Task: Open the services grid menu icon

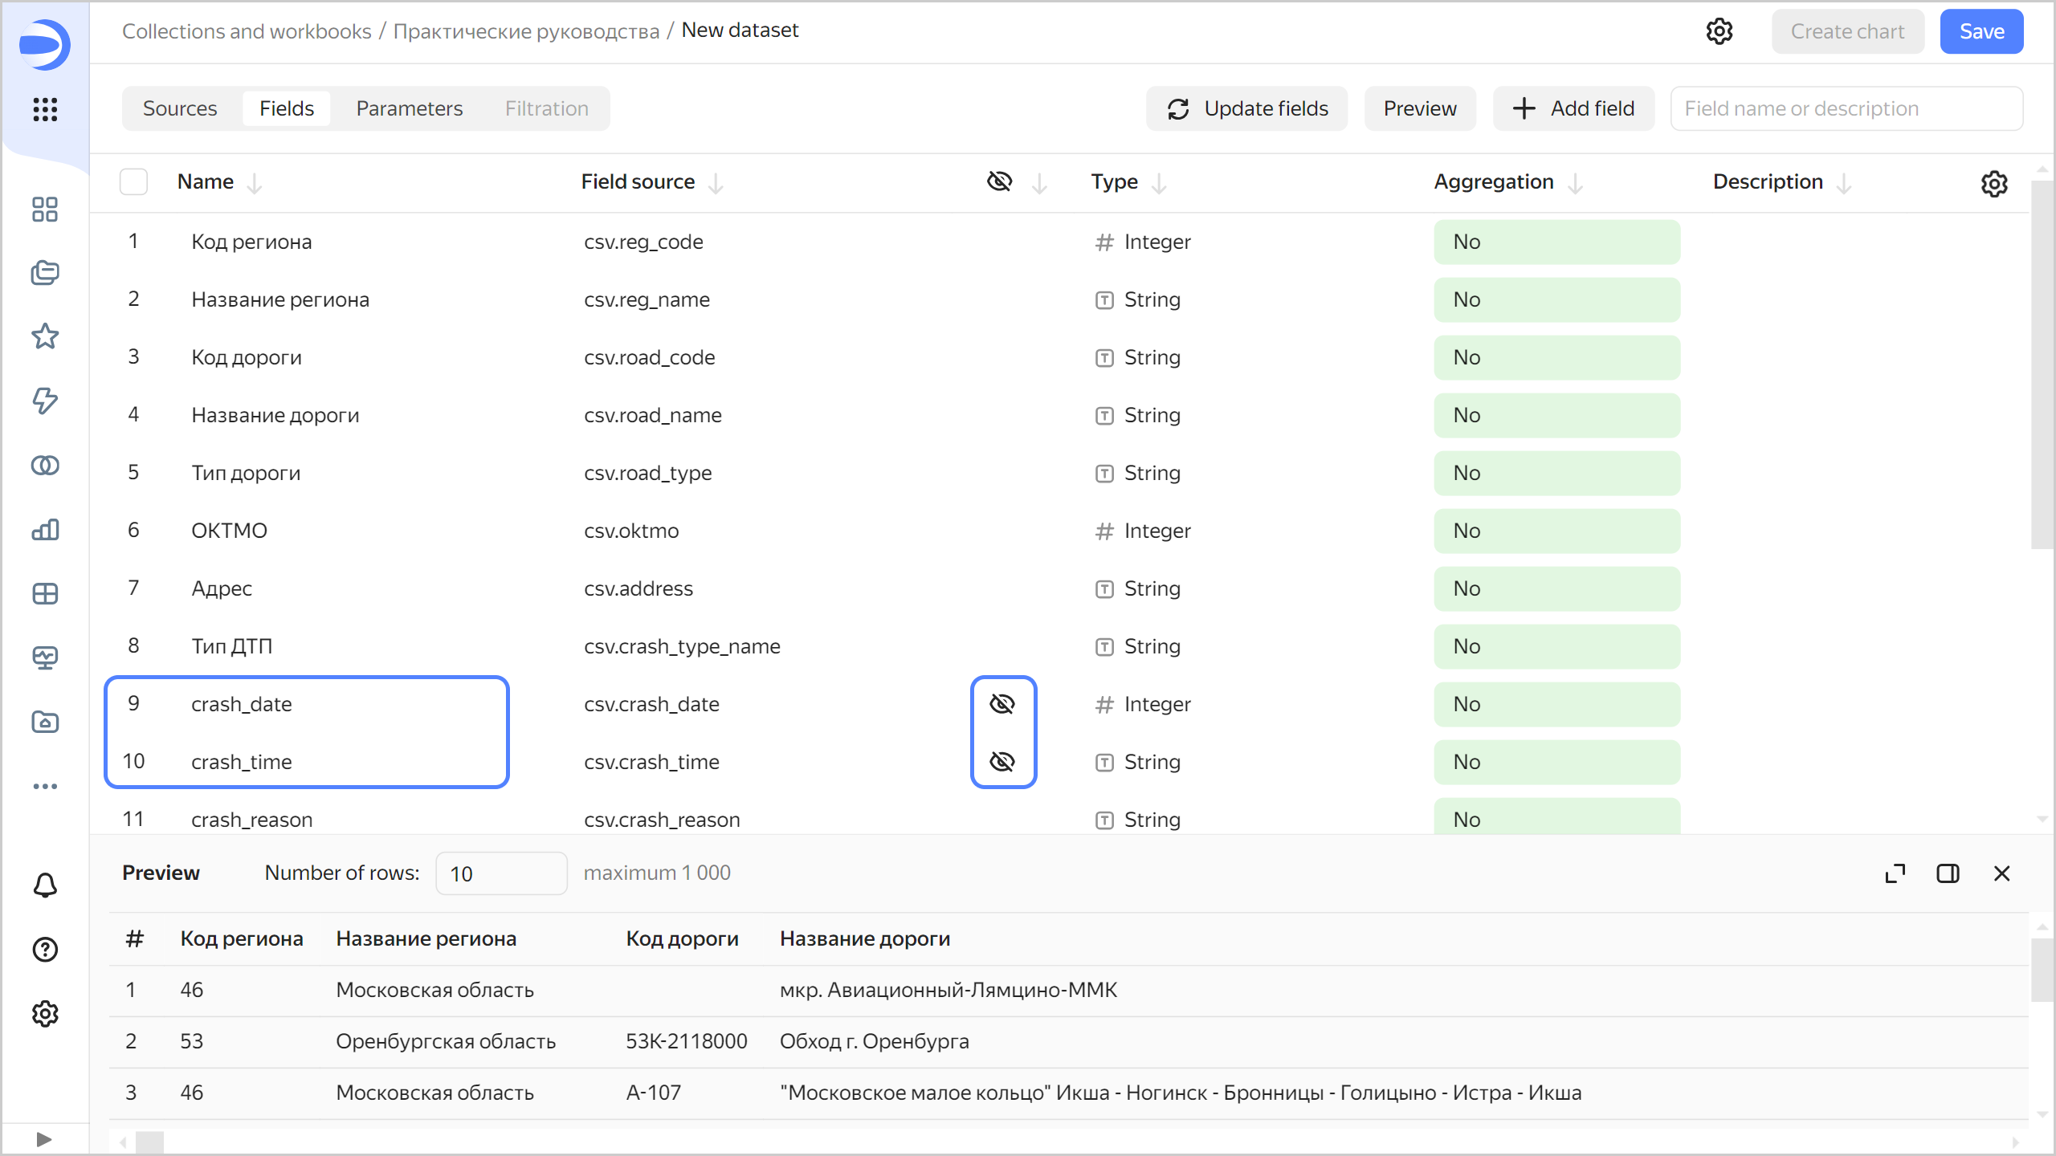Action: tap(45, 109)
